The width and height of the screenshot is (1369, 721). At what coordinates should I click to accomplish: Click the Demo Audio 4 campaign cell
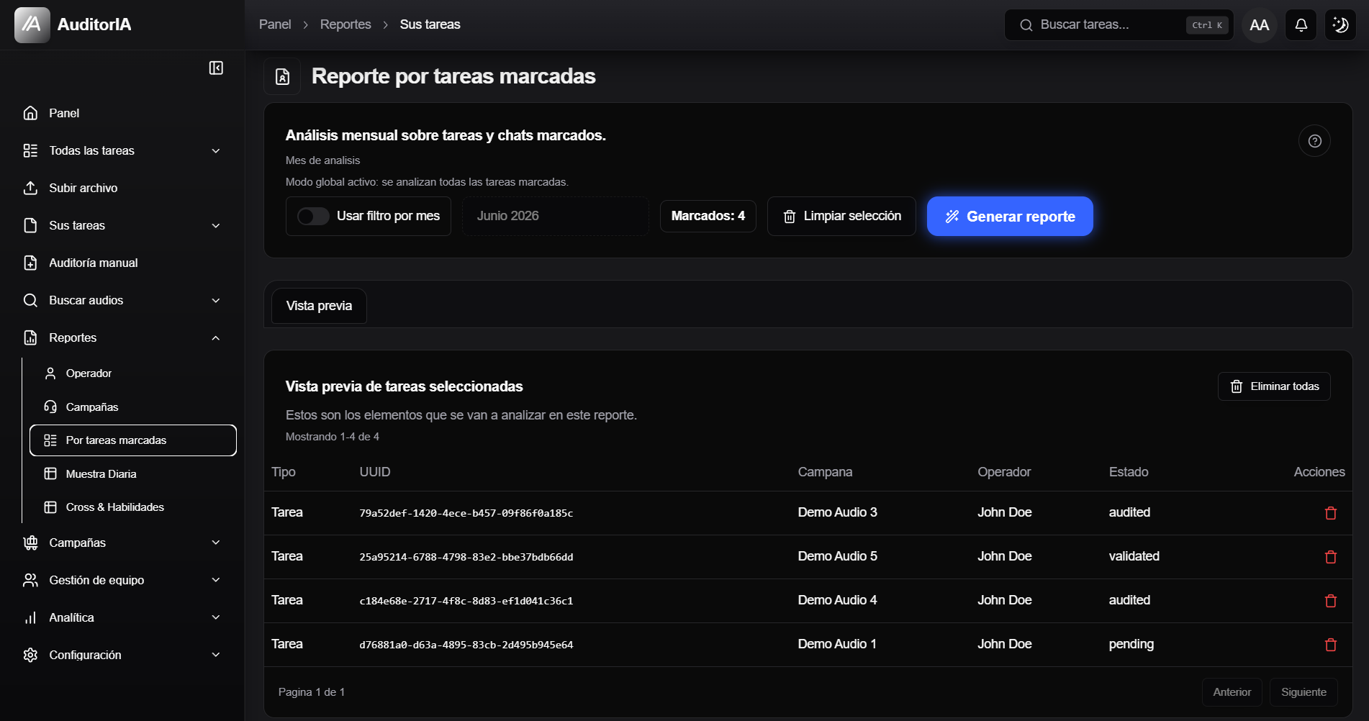(837, 600)
